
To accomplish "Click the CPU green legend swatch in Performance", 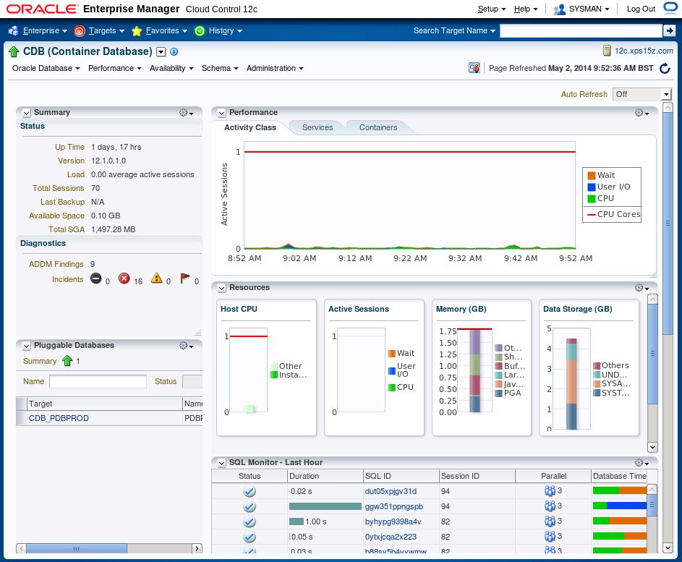I will coord(591,198).
